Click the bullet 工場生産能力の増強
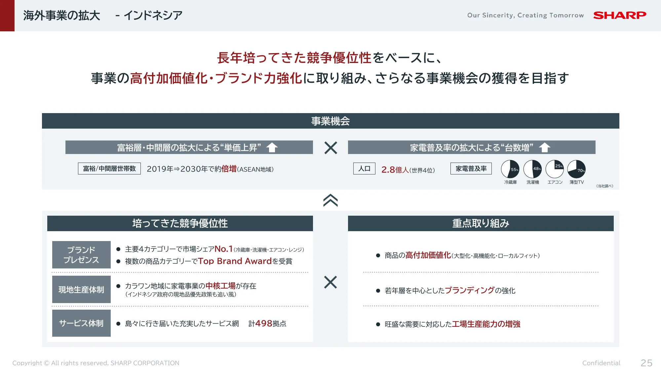Viewport: 661px width, 371px height. (x=448, y=324)
